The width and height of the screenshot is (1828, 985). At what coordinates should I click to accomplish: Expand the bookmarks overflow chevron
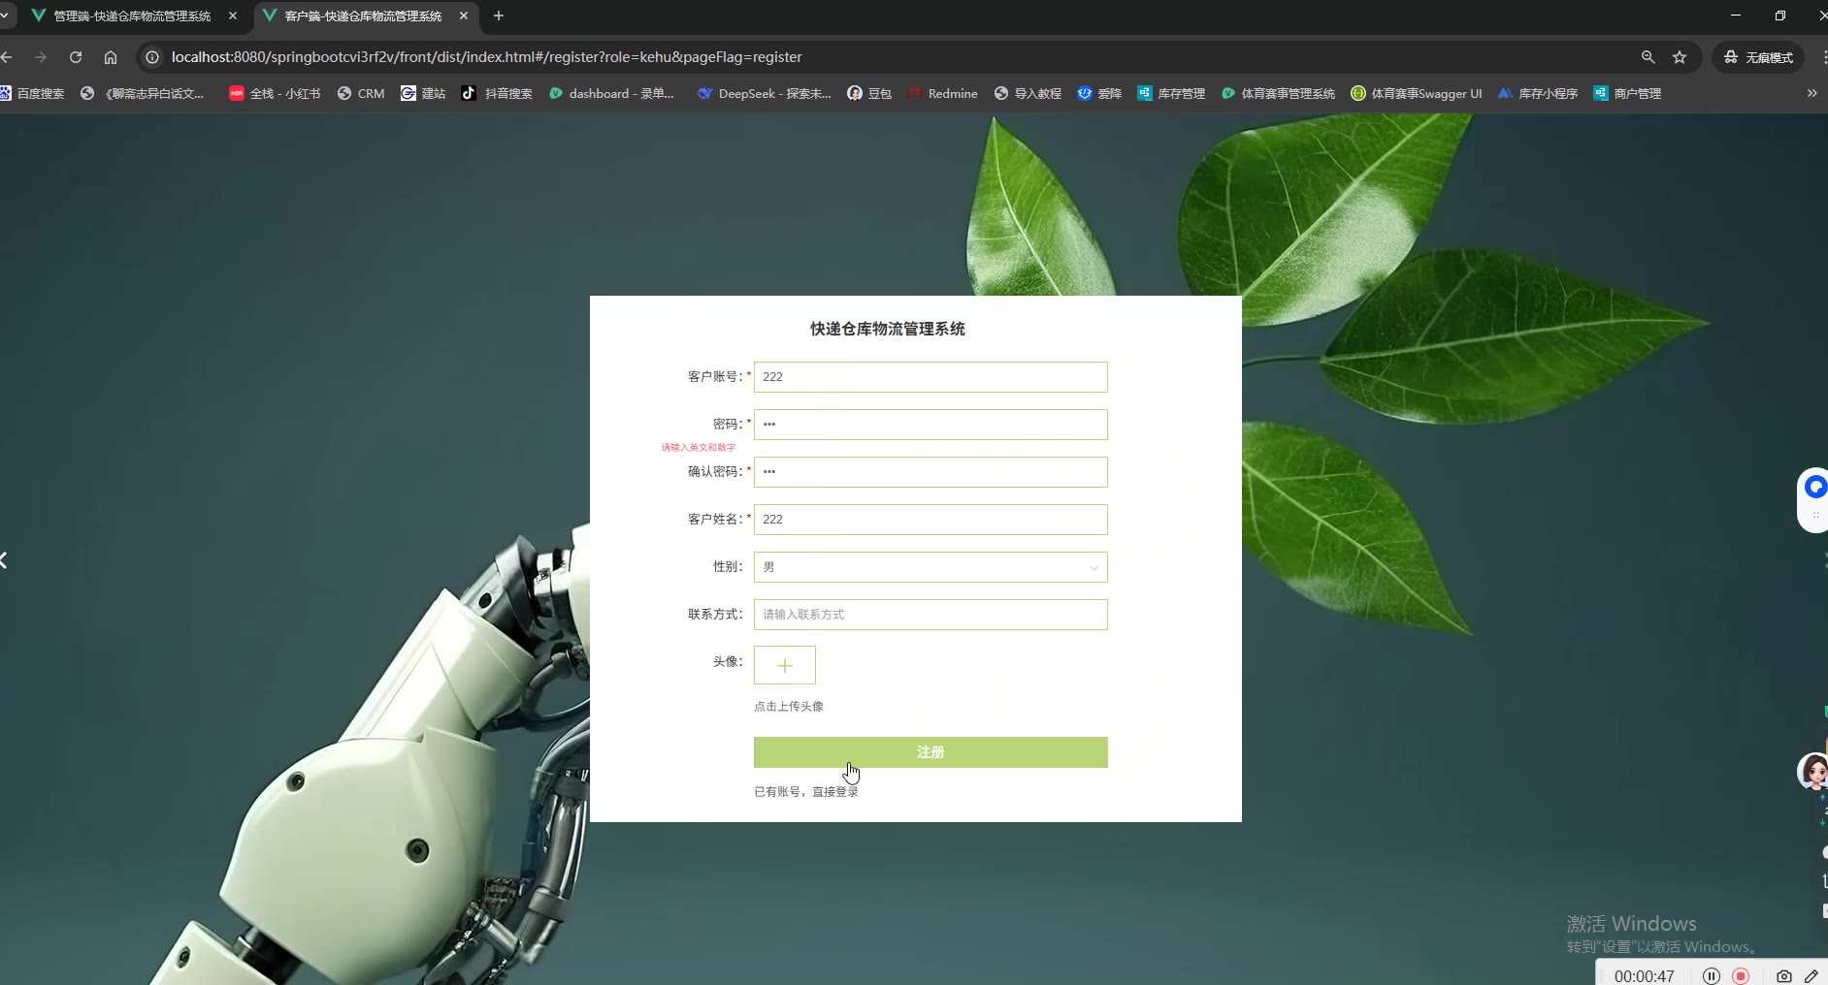(x=1812, y=93)
